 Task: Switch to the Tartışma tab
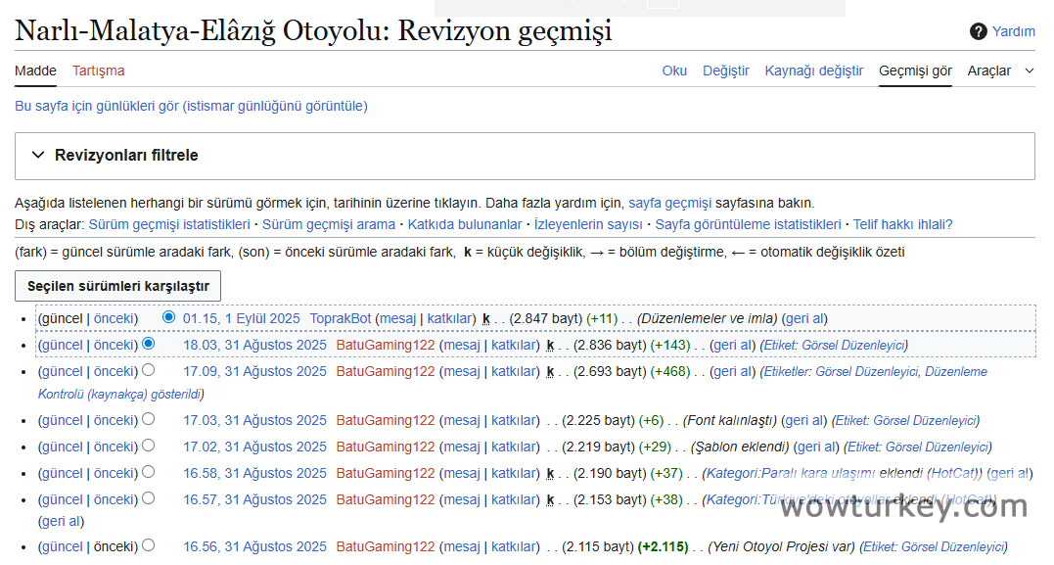[x=98, y=71]
